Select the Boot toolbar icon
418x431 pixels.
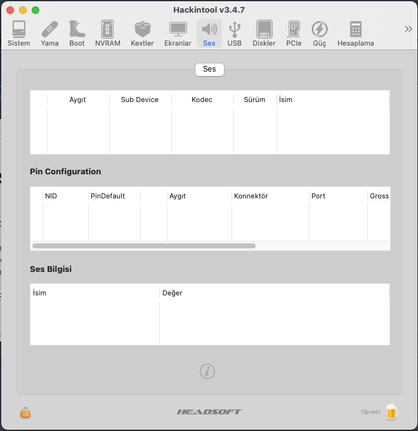tap(77, 33)
